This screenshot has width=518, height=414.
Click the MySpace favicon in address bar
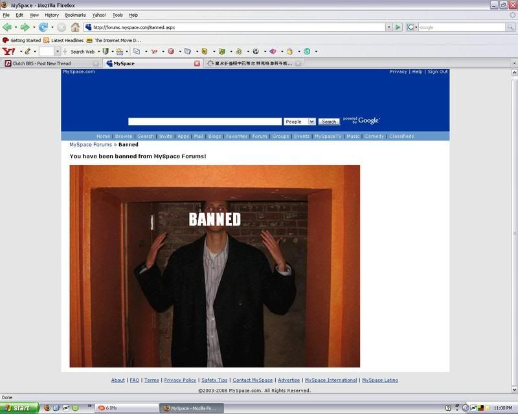(x=88, y=27)
